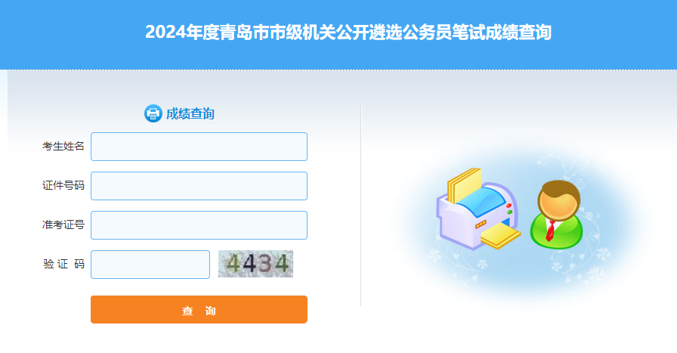The image size is (677, 353).
Task: Click the 证件号码 field label
Action: (x=63, y=186)
